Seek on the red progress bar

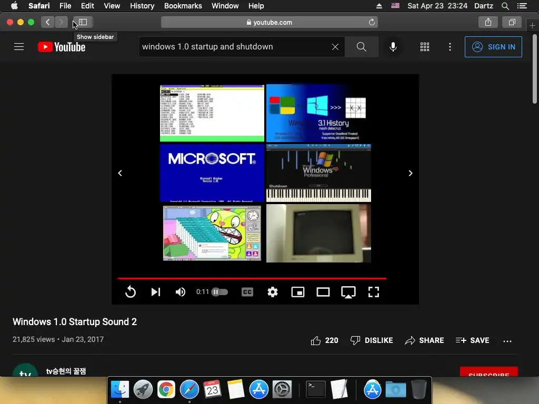(x=252, y=278)
